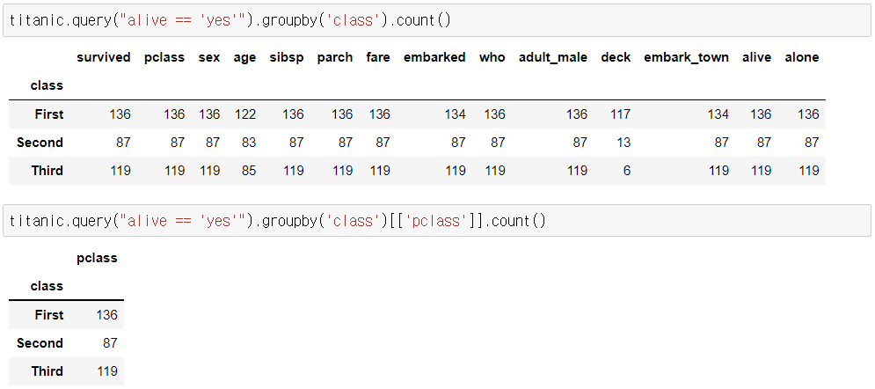The width and height of the screenshot is (875, 389).
Task: Select the 'Third' row label in second table
Action: [47, 371]
